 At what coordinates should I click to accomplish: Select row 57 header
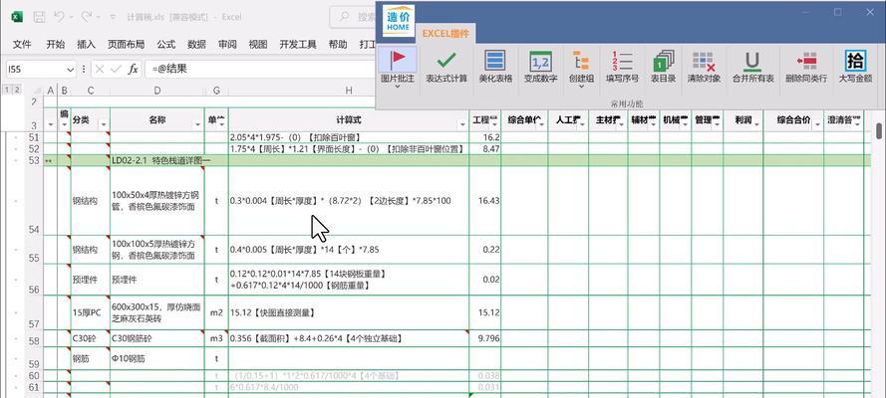(33, 312)
